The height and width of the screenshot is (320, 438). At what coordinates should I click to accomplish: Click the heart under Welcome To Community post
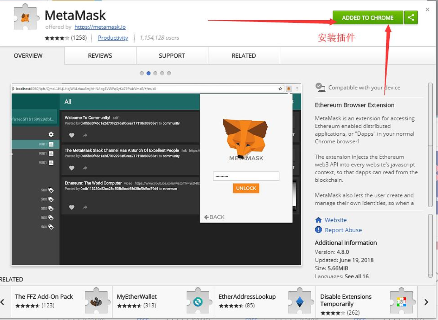pos(72,135)
